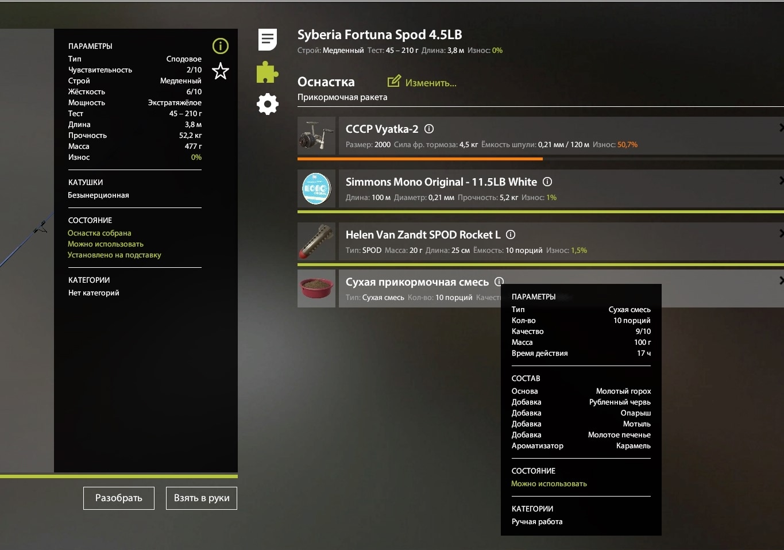The height and width of the screenshot is (550, 784).
Task: Toggle the favorite star for this rod
Action: point(221,71)
